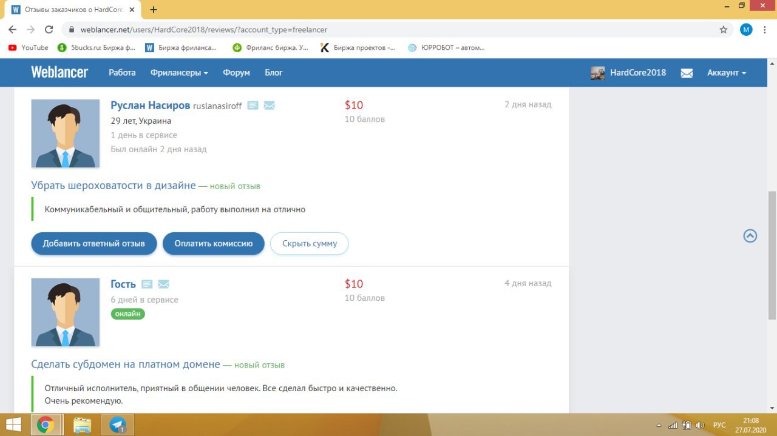Expand the Фрилансеры dropdown menu
This screenshot has width=777, height=436.
click(179, 72)
